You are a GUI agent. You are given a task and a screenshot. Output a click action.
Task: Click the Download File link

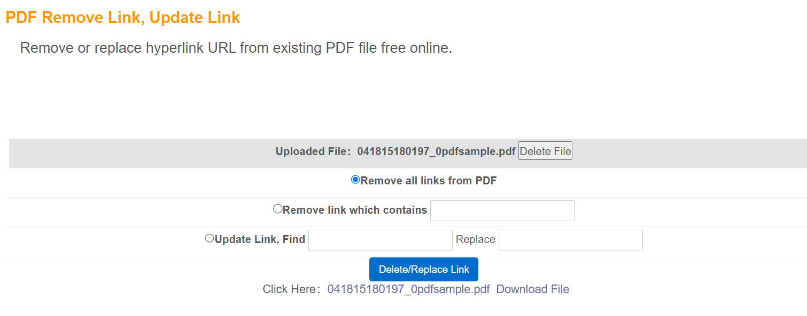pos(532,289)
